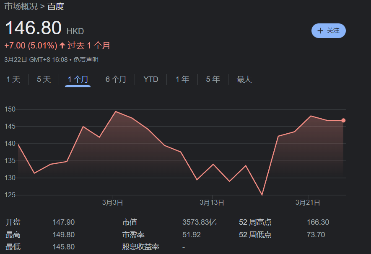Show the 5 年 chart range
Screen dimensions: 371x254
coord(213,79)
